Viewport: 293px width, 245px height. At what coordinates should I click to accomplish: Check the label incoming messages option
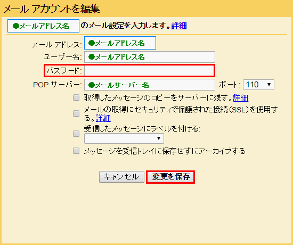[x=76, y=134]
